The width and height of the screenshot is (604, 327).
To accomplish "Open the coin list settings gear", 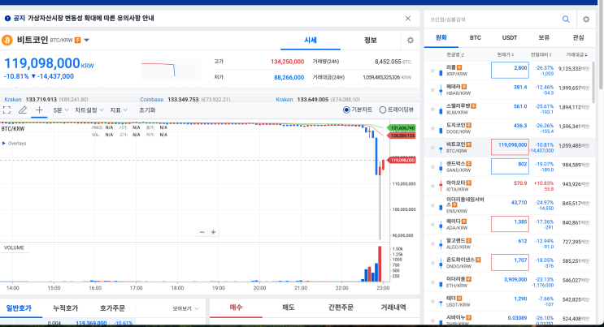I will pyautogui.click(x=586, y=19).
